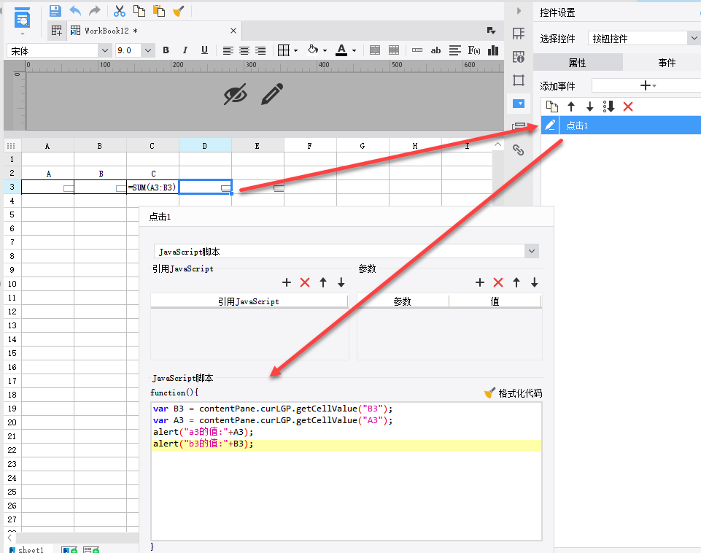The width and height of the screenshot is (701, 553).
Task: Expand the font color dropdown arrow
Action: pyautogui.click(x=354, y=51)
